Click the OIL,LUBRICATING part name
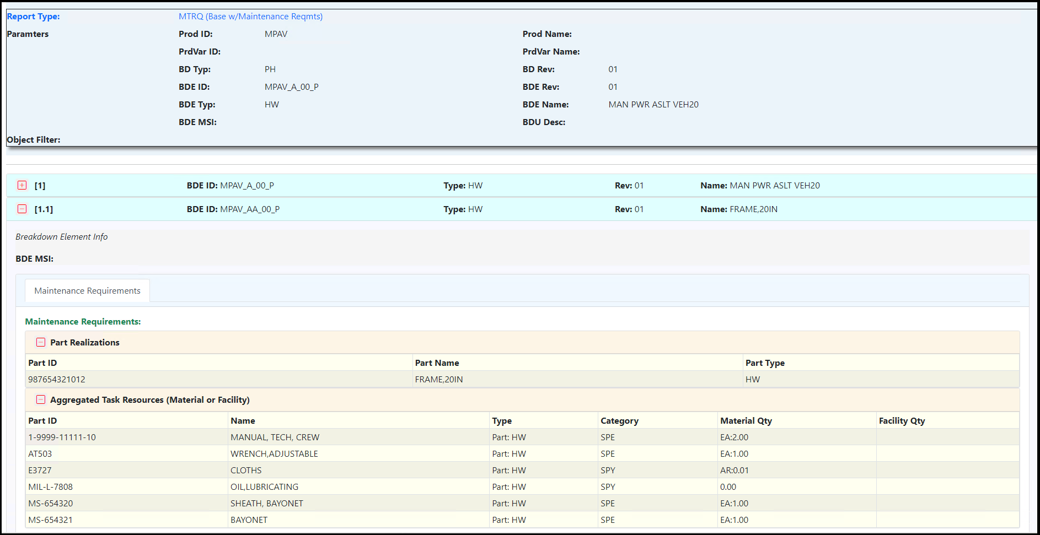The width and height of the screenshot is (1040, 535). pyautogui.click(x=264, y=487)
